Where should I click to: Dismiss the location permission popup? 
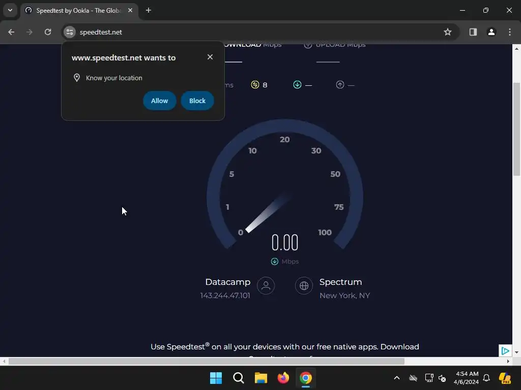point(210,57)
